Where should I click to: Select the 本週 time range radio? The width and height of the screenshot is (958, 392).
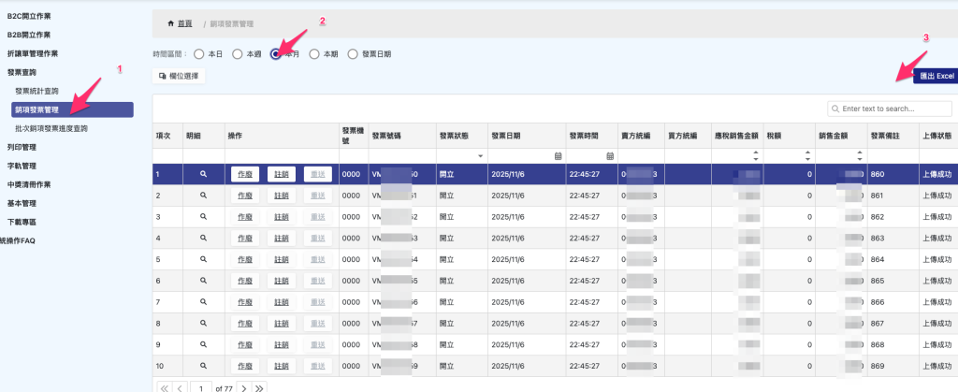point(238,54)
